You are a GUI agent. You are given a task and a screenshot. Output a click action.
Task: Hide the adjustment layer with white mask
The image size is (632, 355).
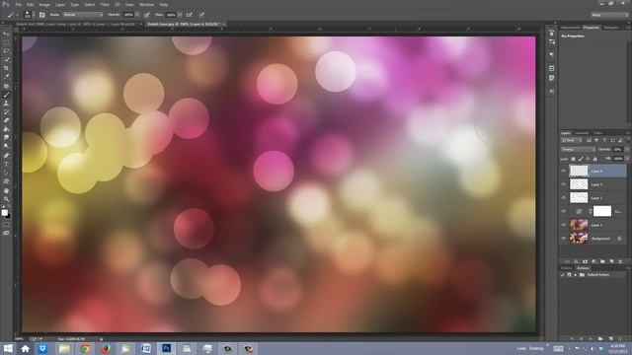(x=564, y=211)
